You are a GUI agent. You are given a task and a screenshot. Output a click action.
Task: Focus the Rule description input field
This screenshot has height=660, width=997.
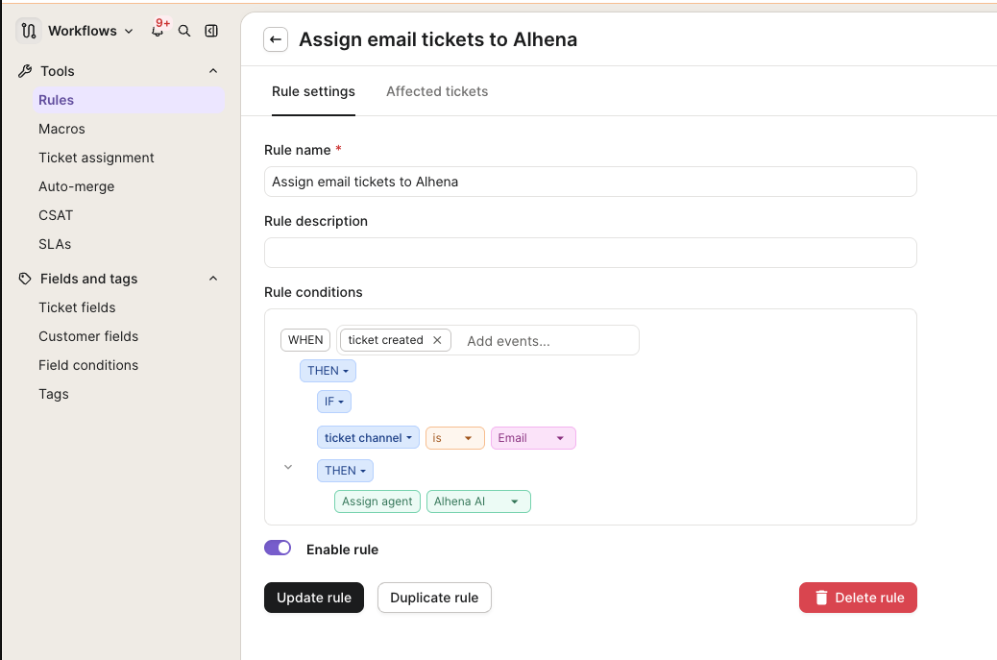coord(590,253)
